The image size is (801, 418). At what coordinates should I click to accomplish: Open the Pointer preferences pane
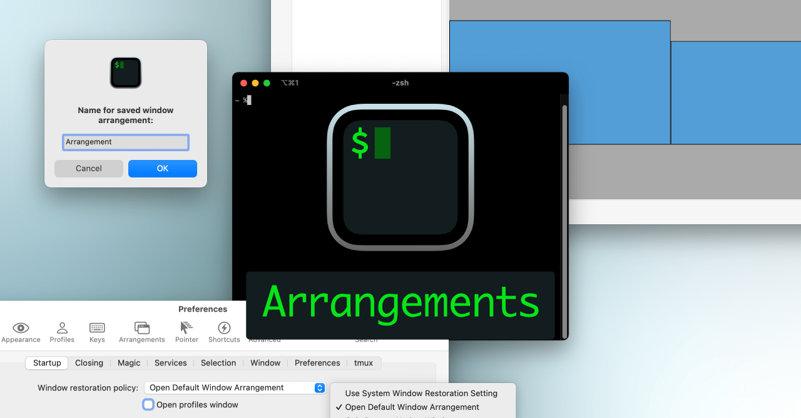pyautogui.click(x=186, y=331)
